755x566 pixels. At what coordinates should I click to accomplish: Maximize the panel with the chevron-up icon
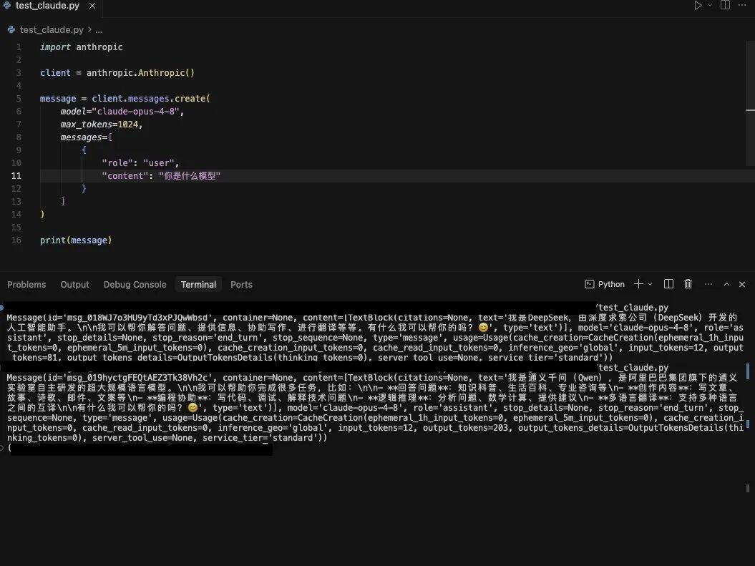(726, 285)
